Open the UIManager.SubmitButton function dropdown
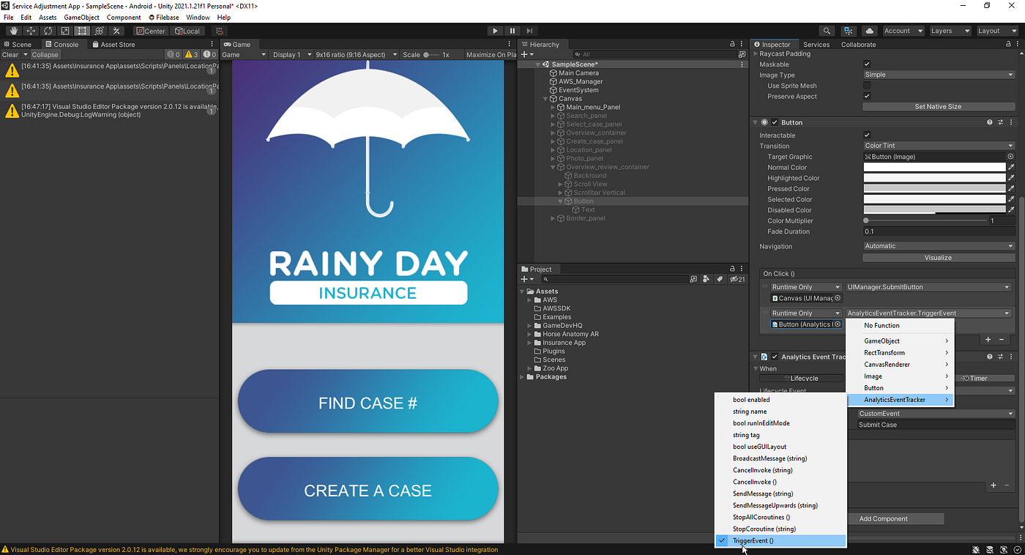This screenshot has width=1025, height=555. point(928,287)
